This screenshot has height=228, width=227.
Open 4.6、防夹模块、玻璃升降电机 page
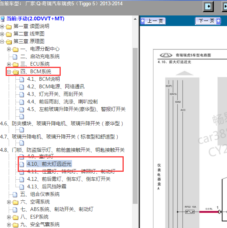[62, 124]
